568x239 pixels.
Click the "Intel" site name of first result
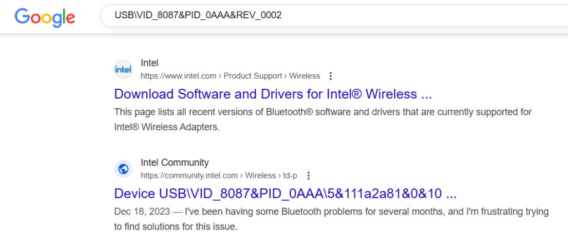point(150,63)
